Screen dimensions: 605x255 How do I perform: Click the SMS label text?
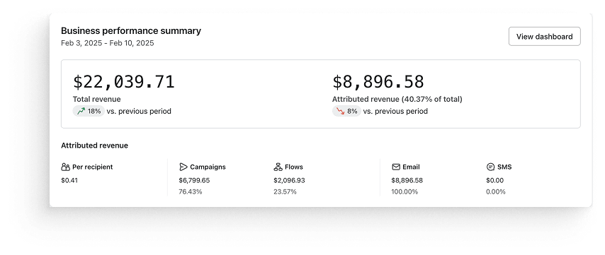(504, 167)
